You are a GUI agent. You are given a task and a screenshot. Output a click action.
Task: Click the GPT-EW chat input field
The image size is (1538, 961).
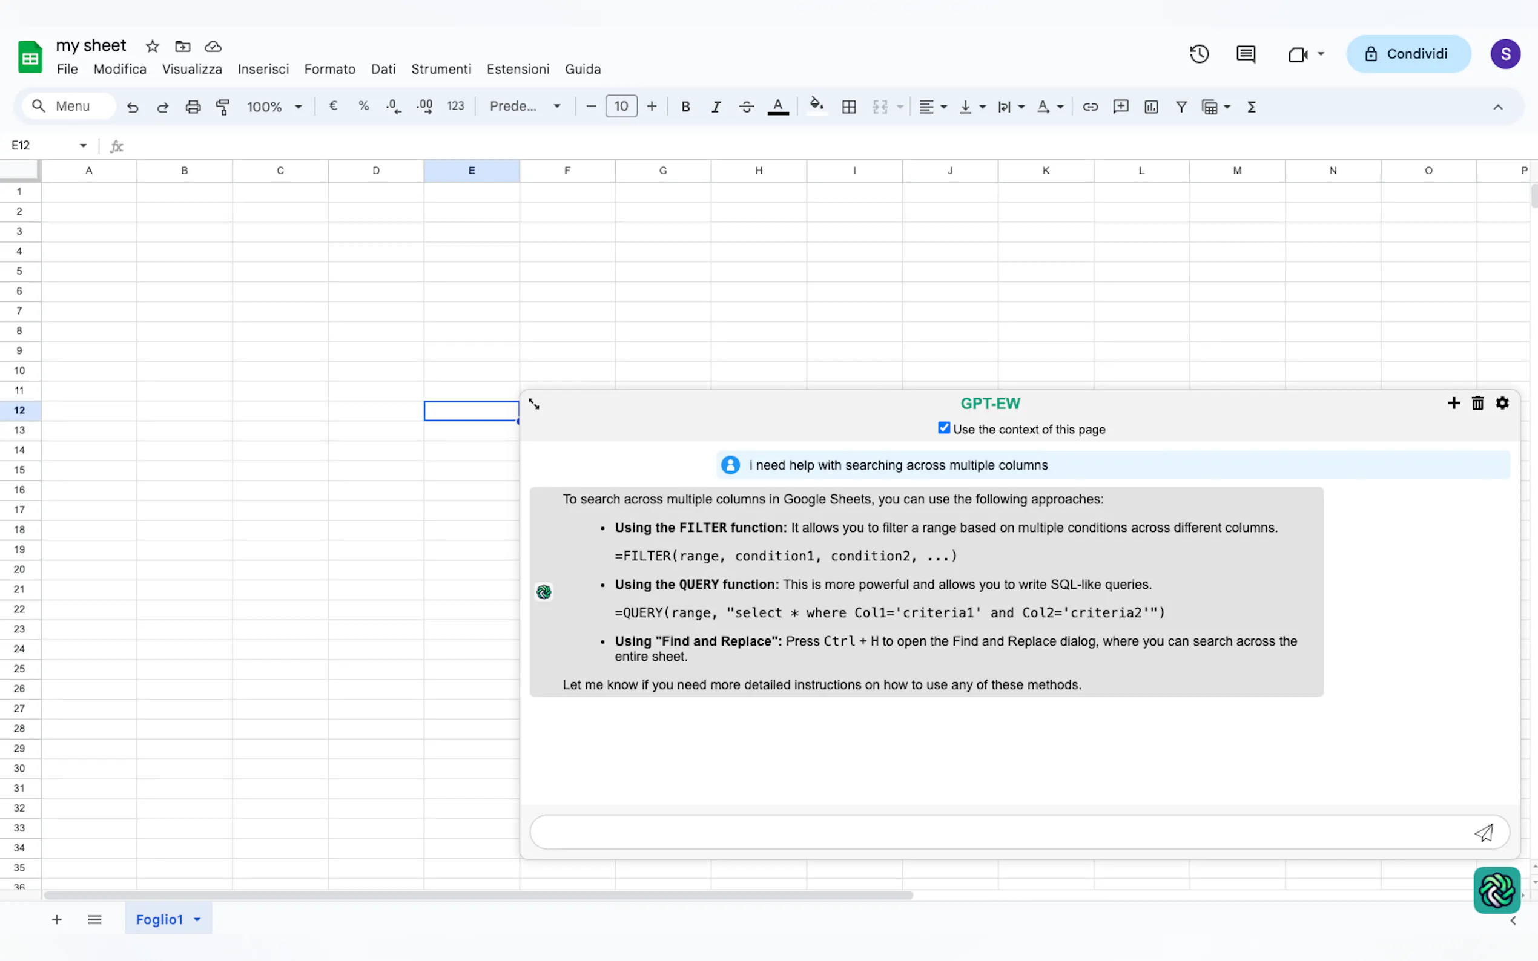pos(998,833)
